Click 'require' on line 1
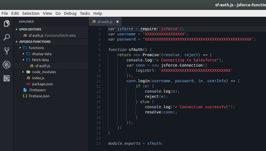Viewport: 266px width, 151px height. (149, 29)
